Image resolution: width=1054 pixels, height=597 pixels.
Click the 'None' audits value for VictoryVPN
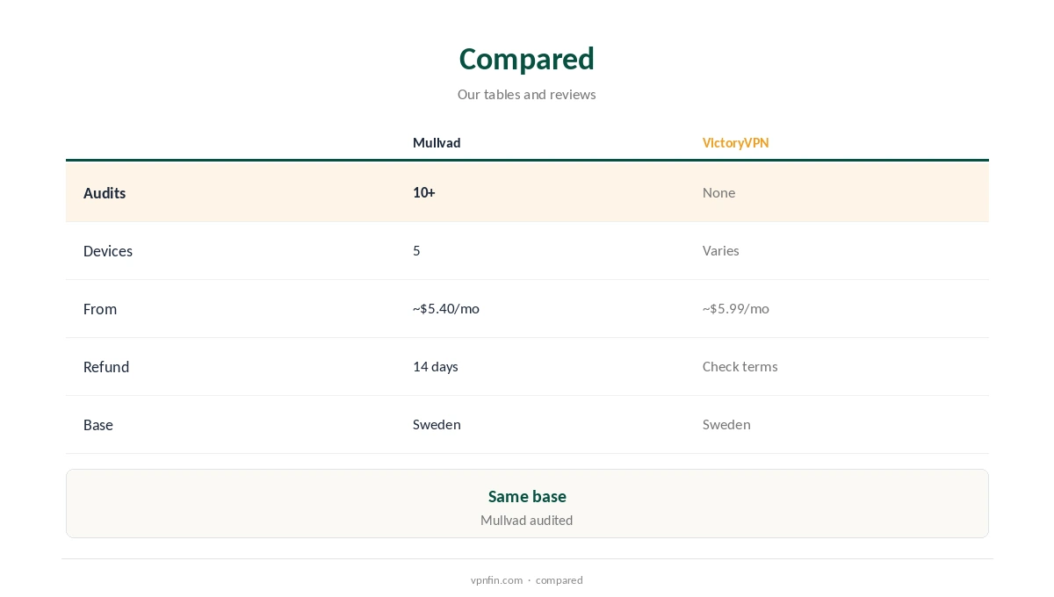tap(718, 192)
